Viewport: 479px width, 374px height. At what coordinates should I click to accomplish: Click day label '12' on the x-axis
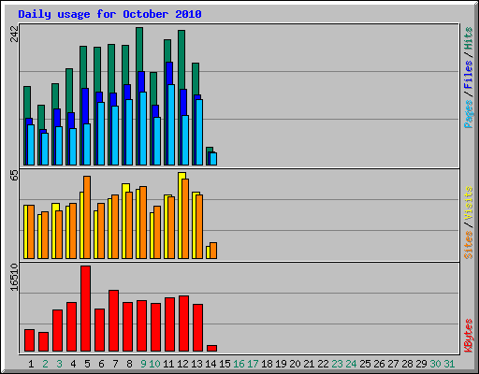coord(182,364)
